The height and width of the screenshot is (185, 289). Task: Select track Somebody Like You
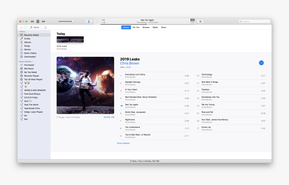(x=231, y=98)
